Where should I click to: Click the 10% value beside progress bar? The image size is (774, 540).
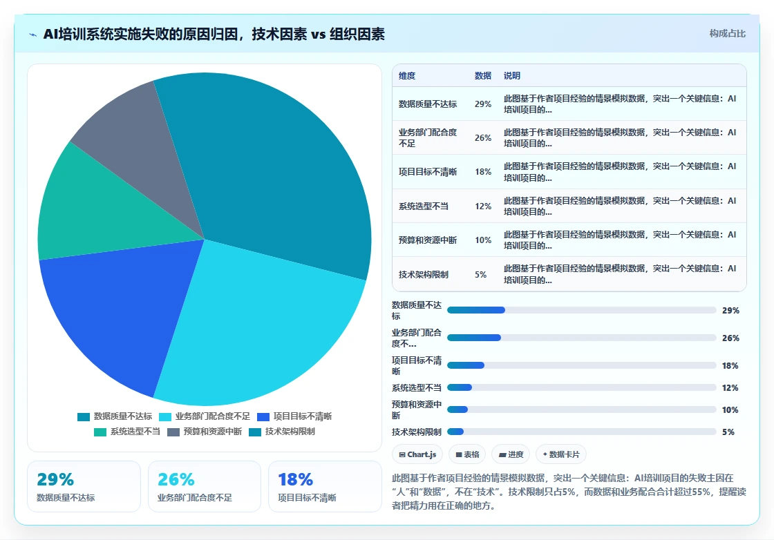click(730, 409)
